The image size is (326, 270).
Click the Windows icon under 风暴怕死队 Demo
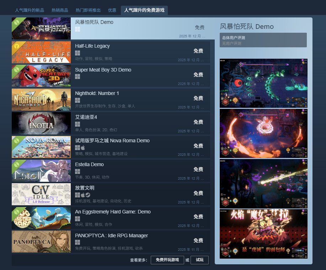pos(78,29)
